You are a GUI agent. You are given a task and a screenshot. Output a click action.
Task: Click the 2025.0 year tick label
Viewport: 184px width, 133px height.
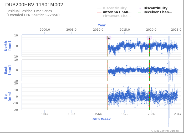[x=176, y=30]
